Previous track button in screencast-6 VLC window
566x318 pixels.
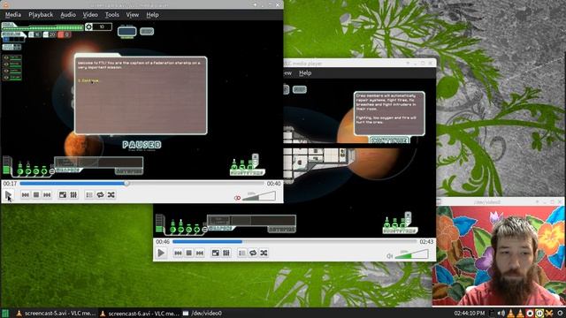click(x=178, y=254)
